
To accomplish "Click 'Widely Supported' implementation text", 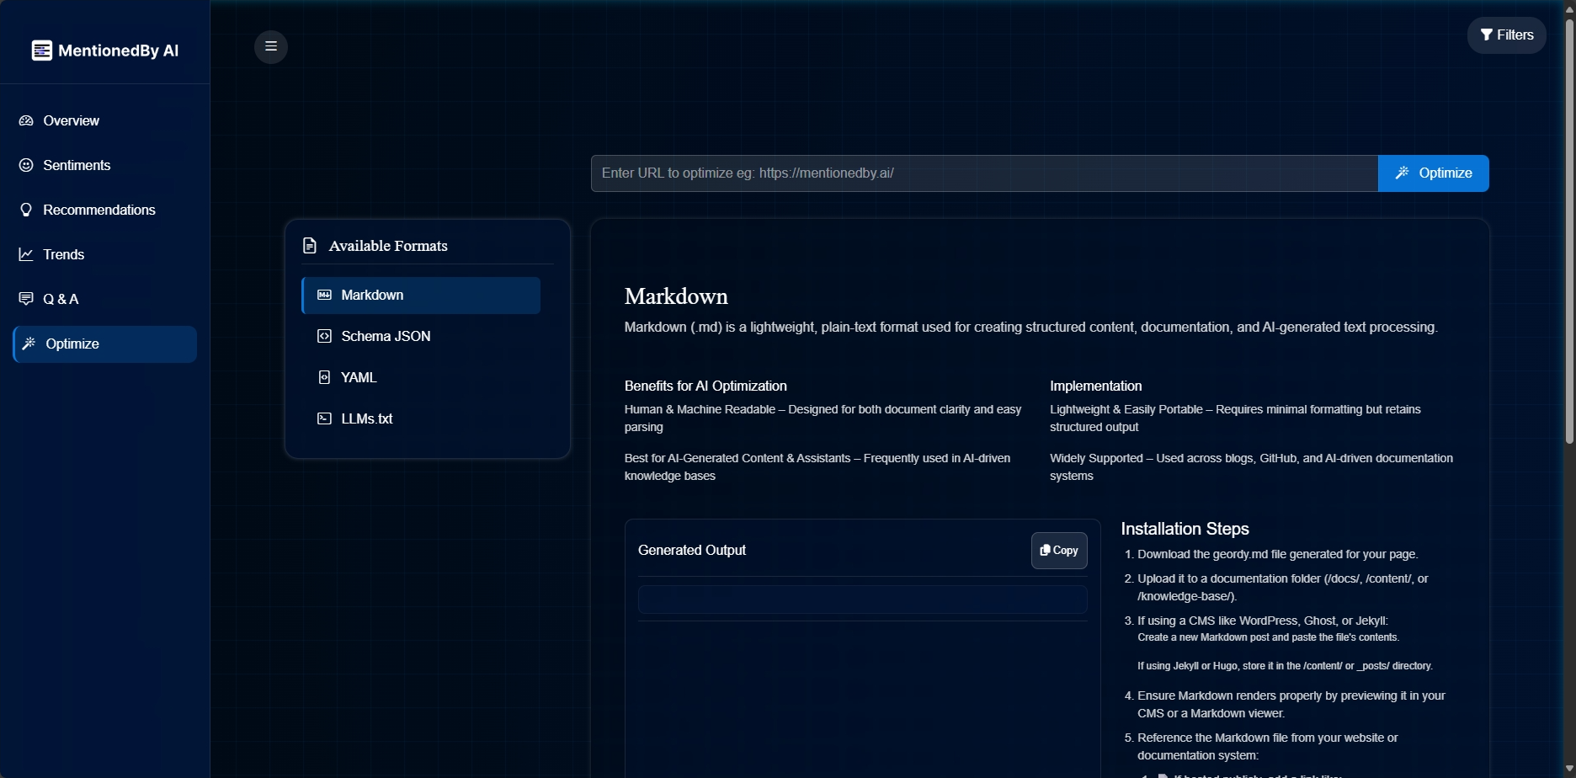I will click(x=1251, y=467).
